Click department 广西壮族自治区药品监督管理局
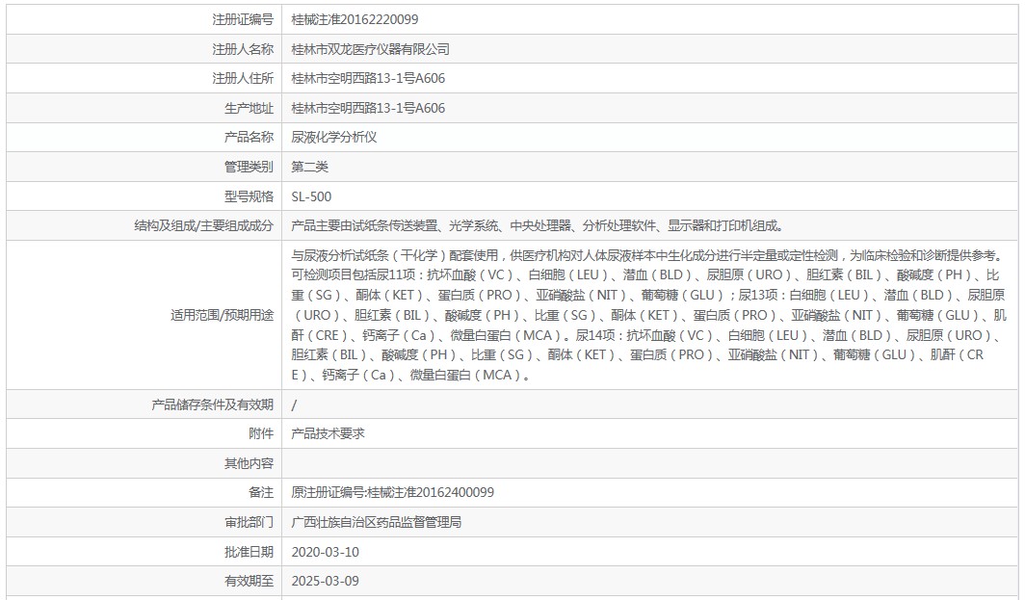 tap(376, 522)
